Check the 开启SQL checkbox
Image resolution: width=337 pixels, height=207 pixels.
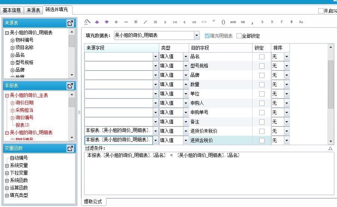point(321,11)
